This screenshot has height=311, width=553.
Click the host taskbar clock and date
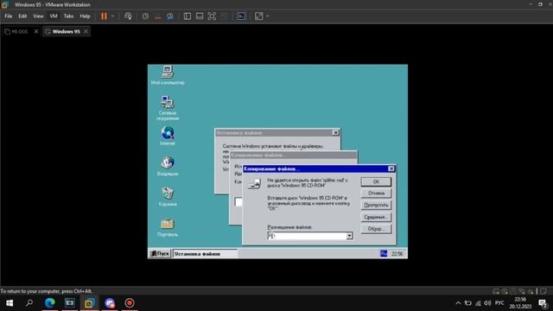[x=520, y=303]
